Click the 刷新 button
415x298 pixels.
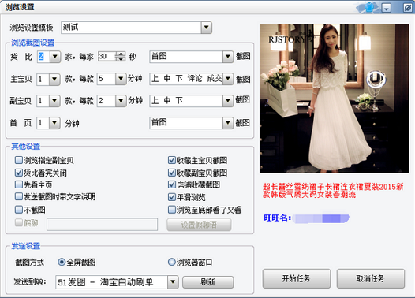pyautogui.click(x=208, y=282)
